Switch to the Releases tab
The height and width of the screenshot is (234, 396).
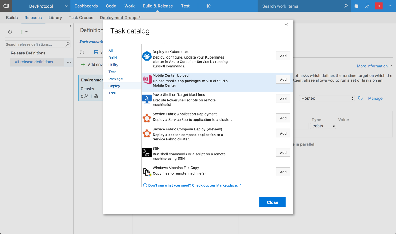pos(33,18)
